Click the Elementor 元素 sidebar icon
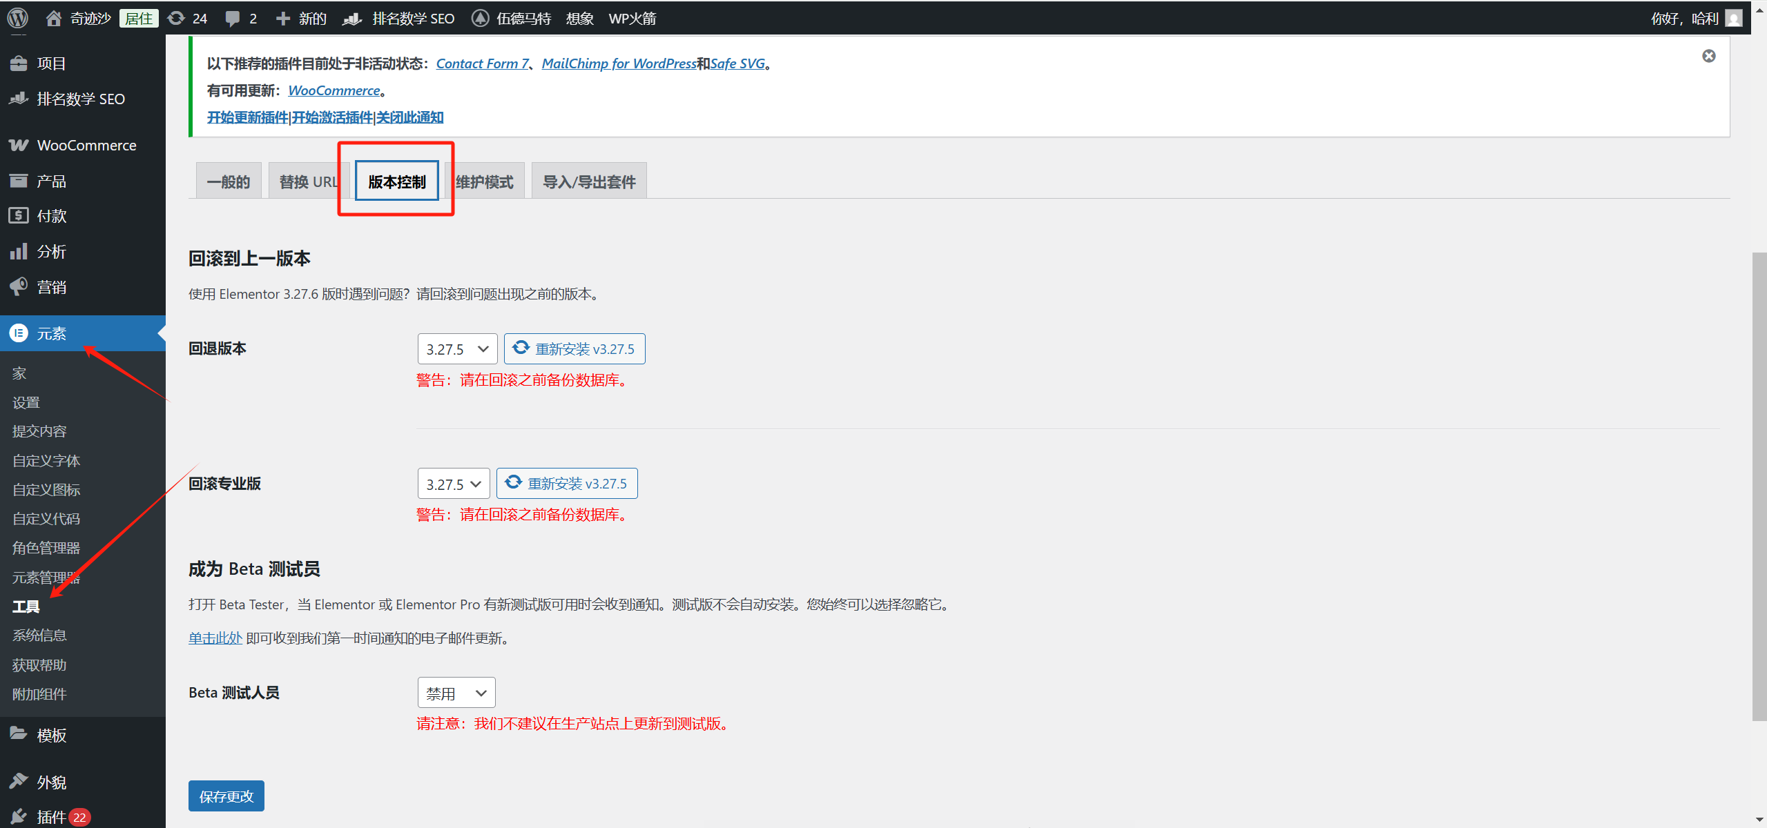Screen dimensions: 1767x828 [19, 333]
